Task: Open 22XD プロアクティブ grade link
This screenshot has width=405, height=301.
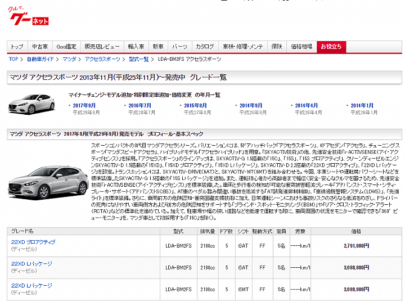Action: point(33,242)
